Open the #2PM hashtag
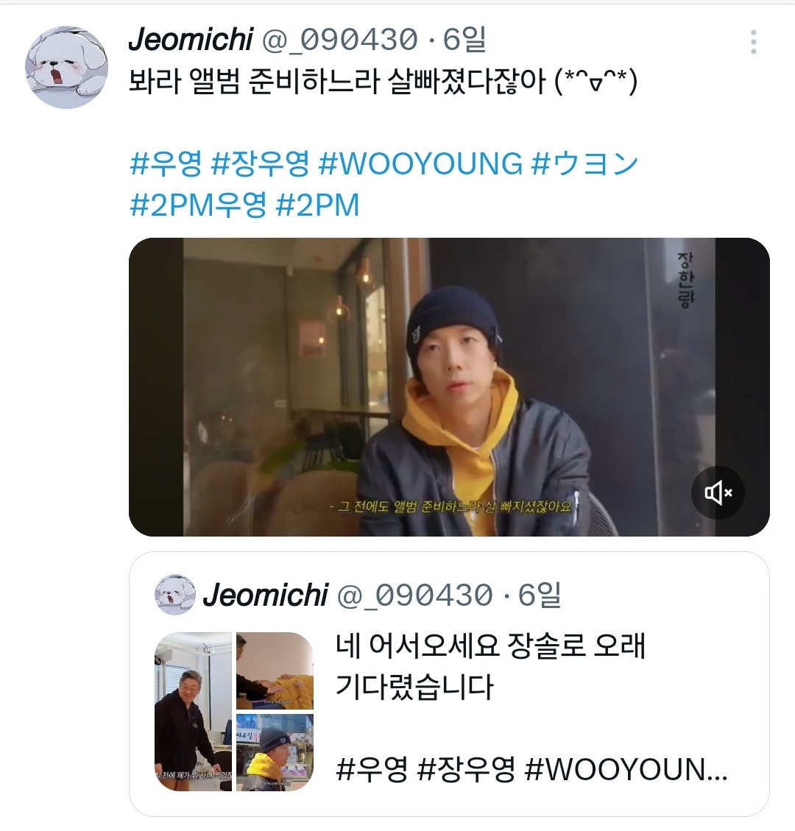The image size is (795, 831). pyautogui.click(x=318, y=205)
